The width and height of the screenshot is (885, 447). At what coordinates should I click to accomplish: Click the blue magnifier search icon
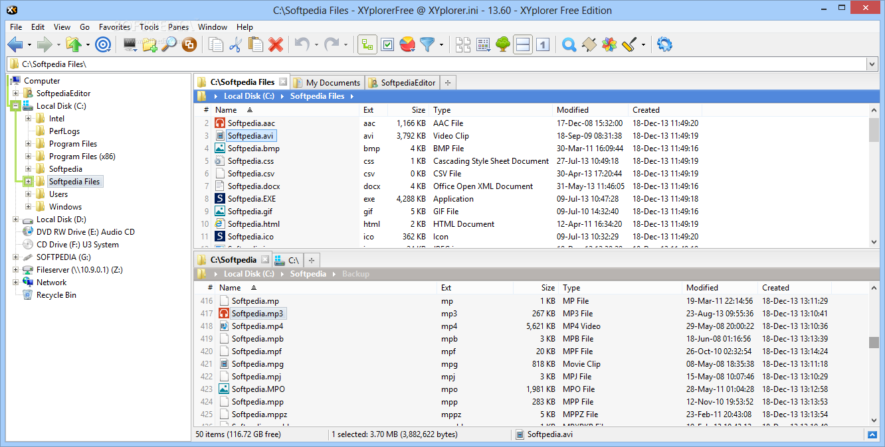click(569, 44)
